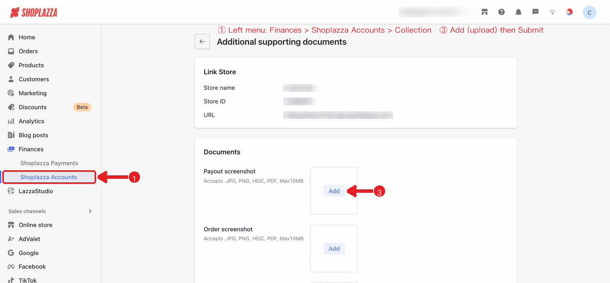The image size is (610, 283).
Task: Expand the Sales channels chevron
Action: [x=90, y=211]
